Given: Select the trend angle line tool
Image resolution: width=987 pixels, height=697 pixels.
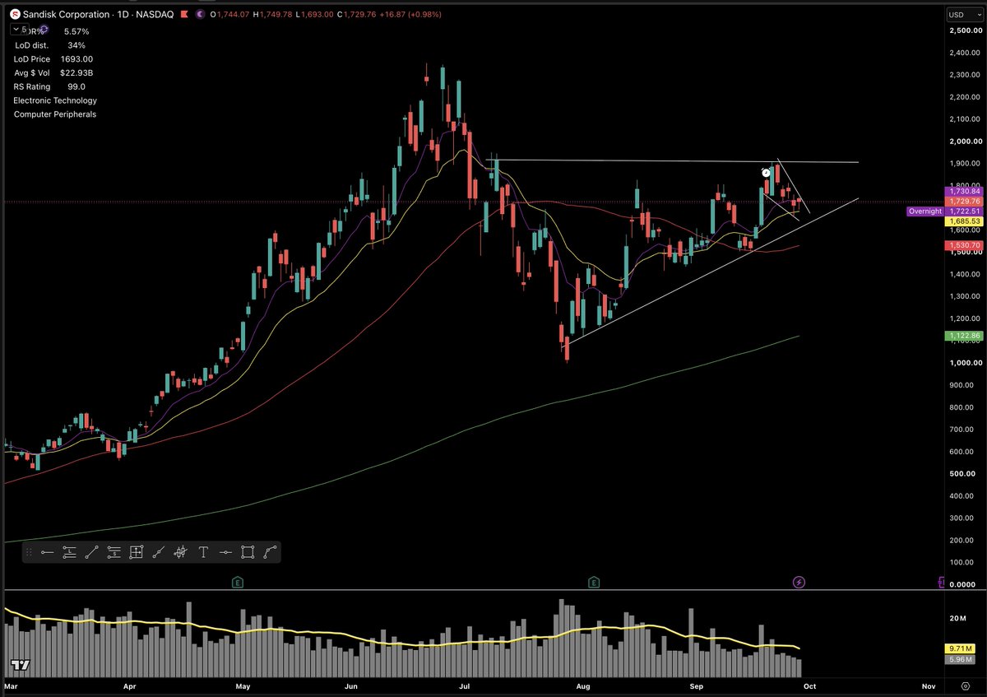Looking at the screenshot, I should pos(159,552).
